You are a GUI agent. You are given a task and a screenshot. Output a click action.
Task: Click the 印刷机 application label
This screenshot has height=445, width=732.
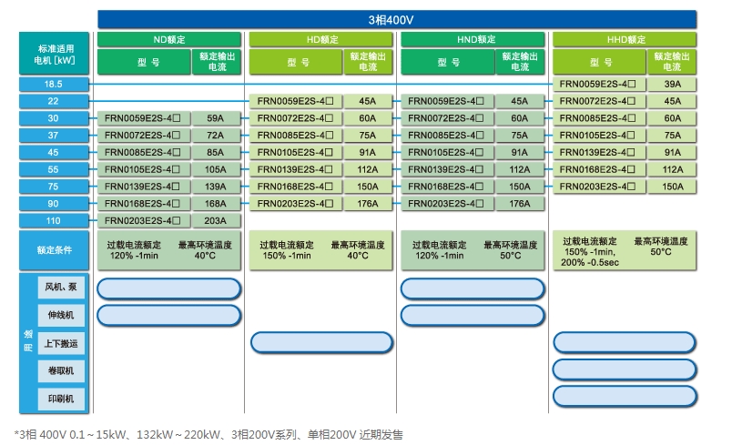tap(61, 399)
